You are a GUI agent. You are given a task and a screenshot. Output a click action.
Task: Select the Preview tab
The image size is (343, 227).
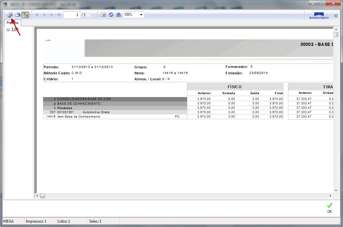point(13,23)
